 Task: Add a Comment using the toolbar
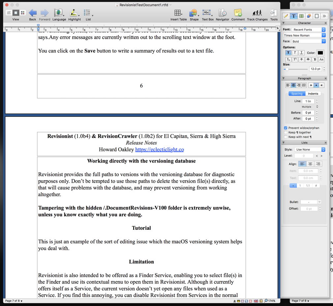(238, 13)
